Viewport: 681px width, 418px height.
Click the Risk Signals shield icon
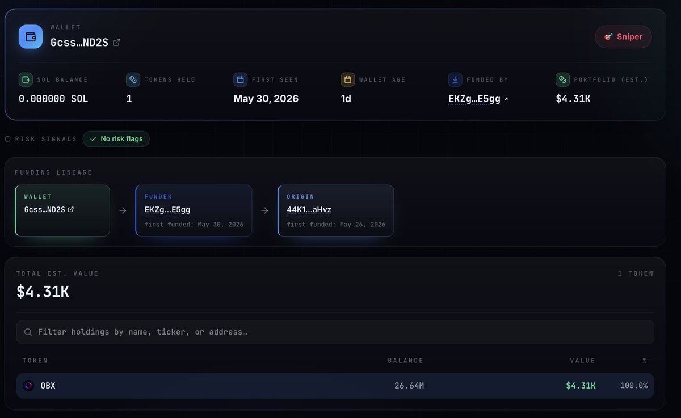coord(7,139)
